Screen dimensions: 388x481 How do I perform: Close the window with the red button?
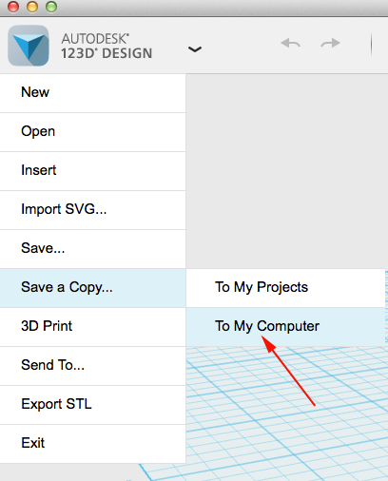pyautogui.click(x=13, y=7)
